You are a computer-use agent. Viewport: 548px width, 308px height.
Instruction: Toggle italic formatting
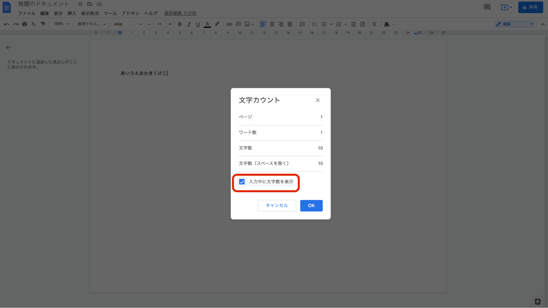[x=189, y=24]
